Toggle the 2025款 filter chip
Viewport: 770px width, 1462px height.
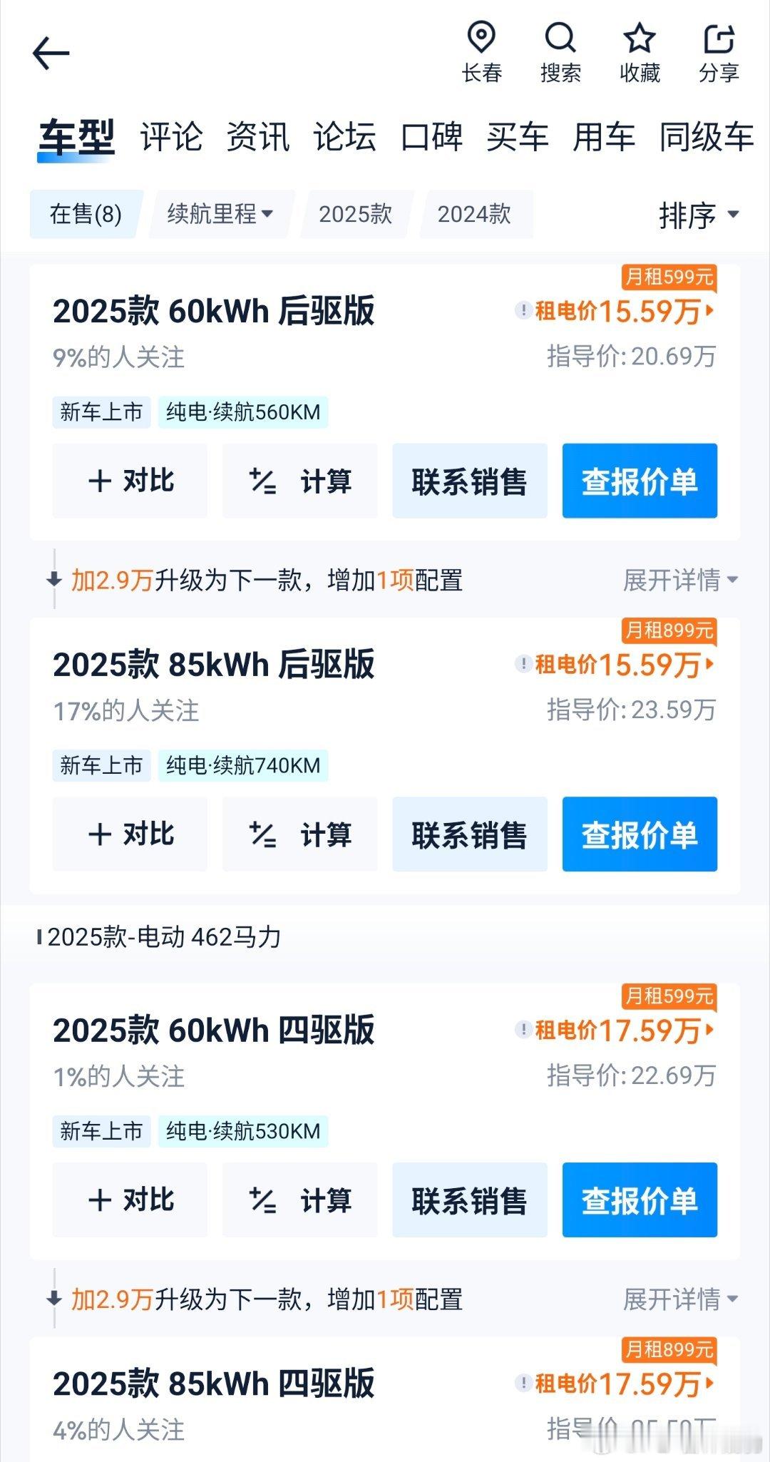click(x=356, y=214)
